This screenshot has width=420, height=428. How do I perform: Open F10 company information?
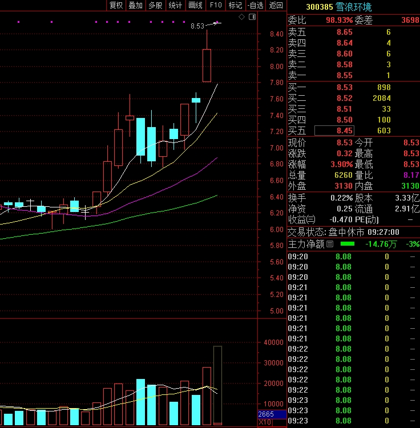(216, 5)
